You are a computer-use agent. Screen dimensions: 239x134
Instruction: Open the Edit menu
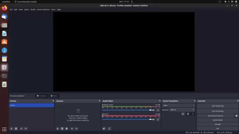click(x=16, y=10)
